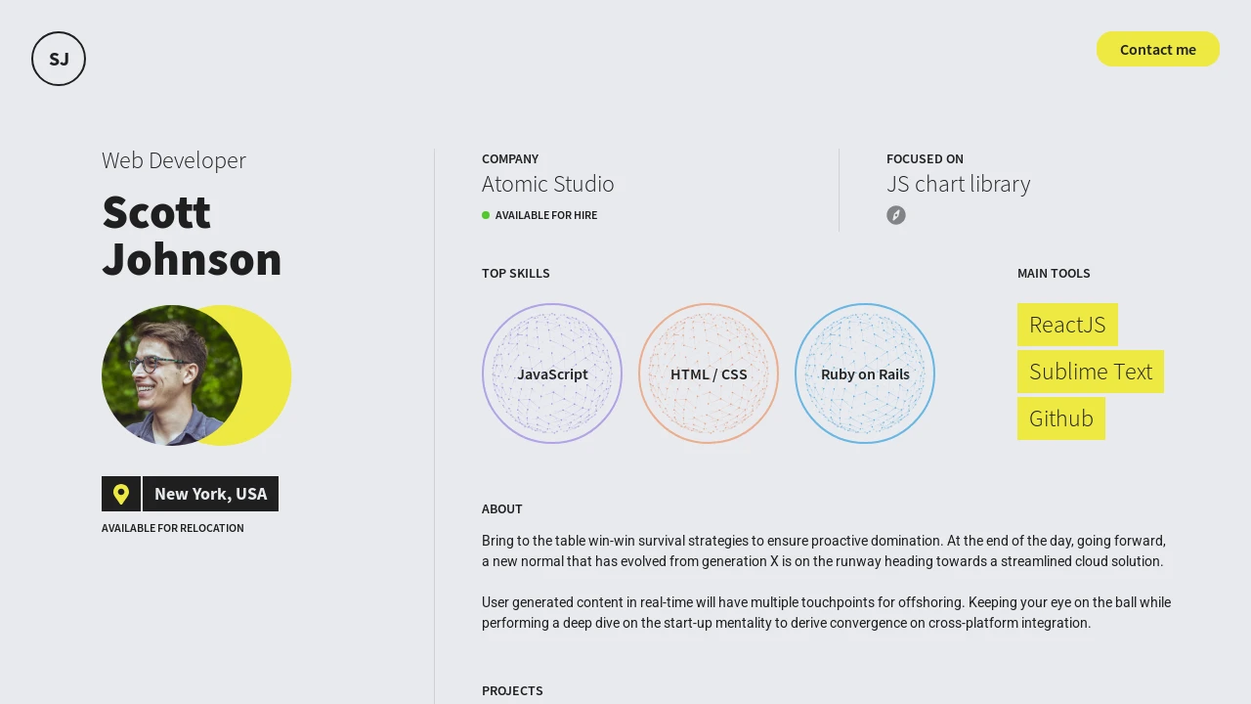Click the Available for relocation text
The image size is (1251, 704).
click(173, 528)
